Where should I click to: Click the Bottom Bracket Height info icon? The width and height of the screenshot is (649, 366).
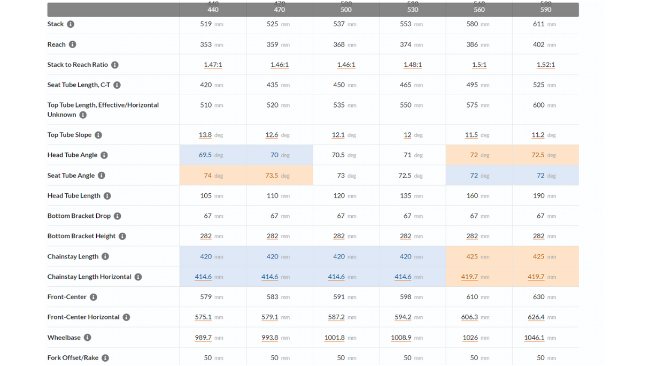pos(122,236)
